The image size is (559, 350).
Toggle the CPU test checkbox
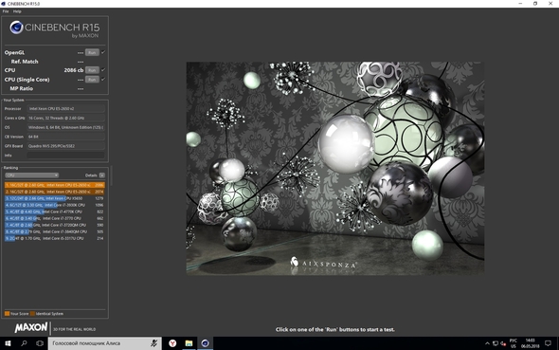pos(103,70)
